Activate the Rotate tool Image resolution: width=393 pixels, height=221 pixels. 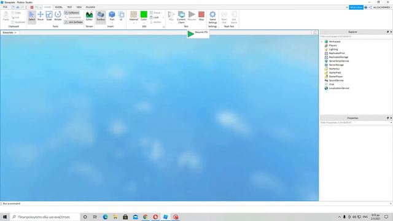[58, 16]
